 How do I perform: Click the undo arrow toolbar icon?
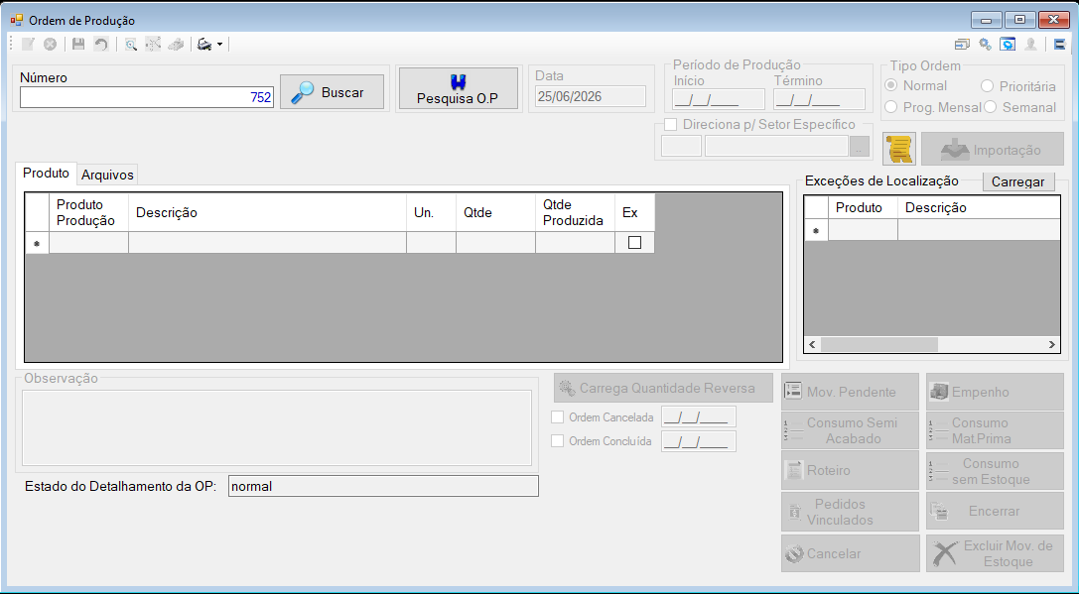pyautogui.click(x=101, y=44)
